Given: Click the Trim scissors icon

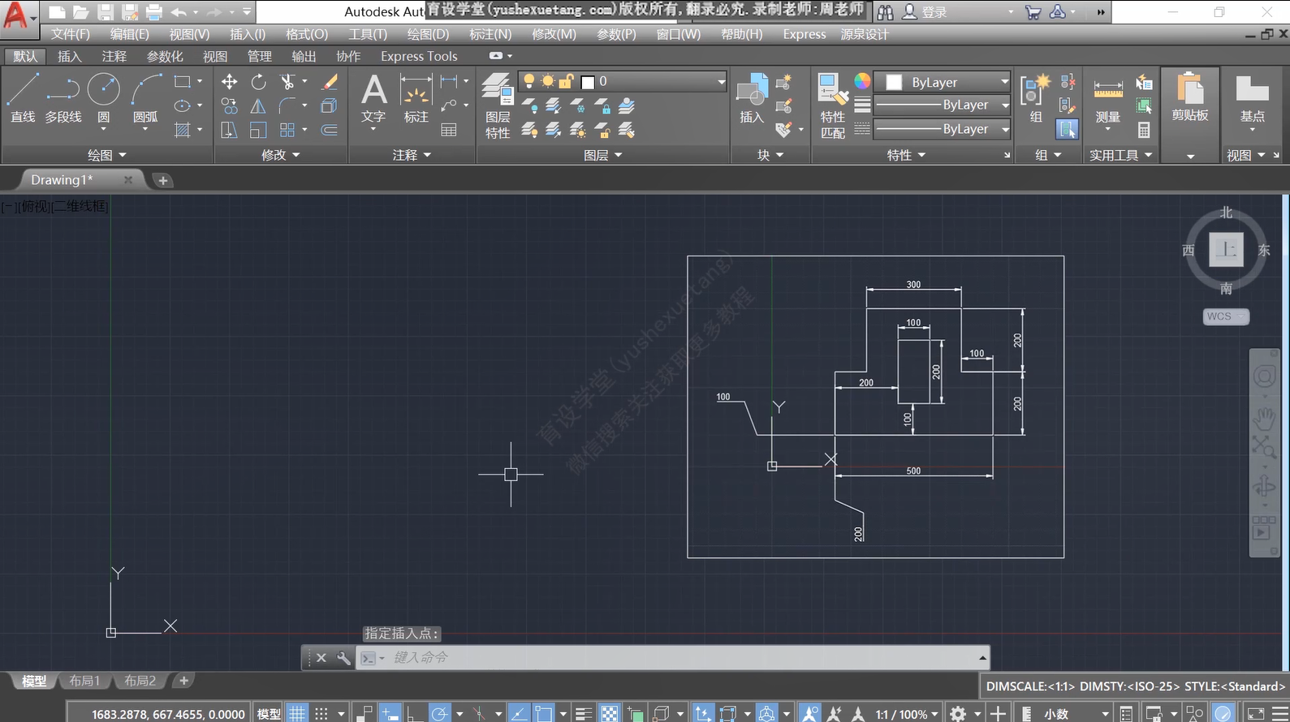Looking at the screenshot, I should click(x=287, y=82).
